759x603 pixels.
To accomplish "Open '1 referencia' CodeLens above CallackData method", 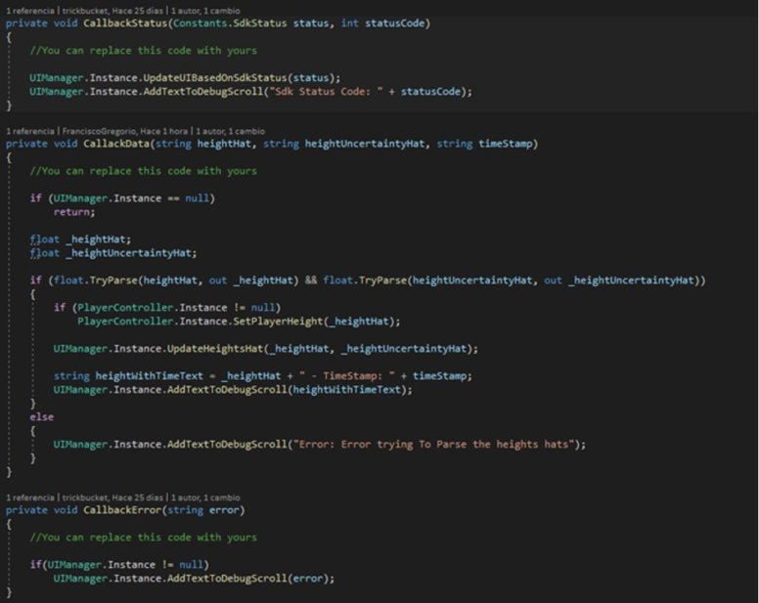I will 28,131.
